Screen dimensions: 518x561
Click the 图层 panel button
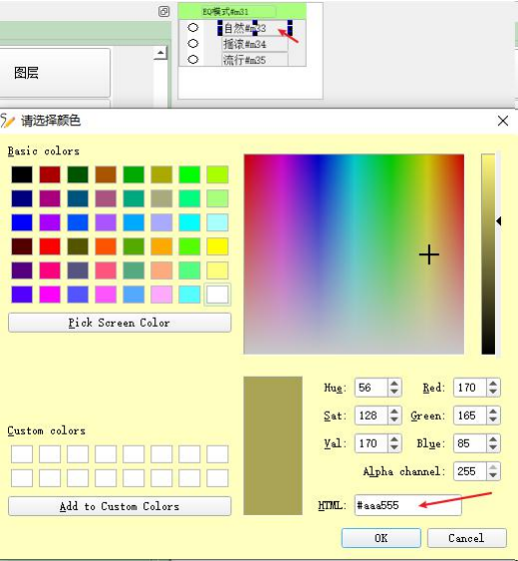pos(55,73)
